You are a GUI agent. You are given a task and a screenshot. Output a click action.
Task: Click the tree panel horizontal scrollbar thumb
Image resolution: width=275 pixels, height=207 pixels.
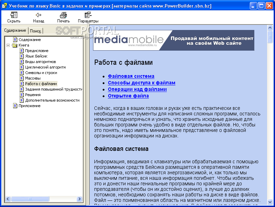(x=30, y=199)
